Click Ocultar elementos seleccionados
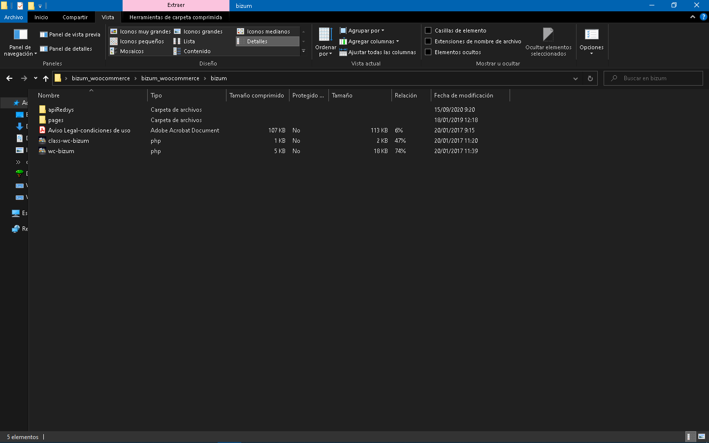This screenshot has height=443, width=709. (x=548, y=42)
